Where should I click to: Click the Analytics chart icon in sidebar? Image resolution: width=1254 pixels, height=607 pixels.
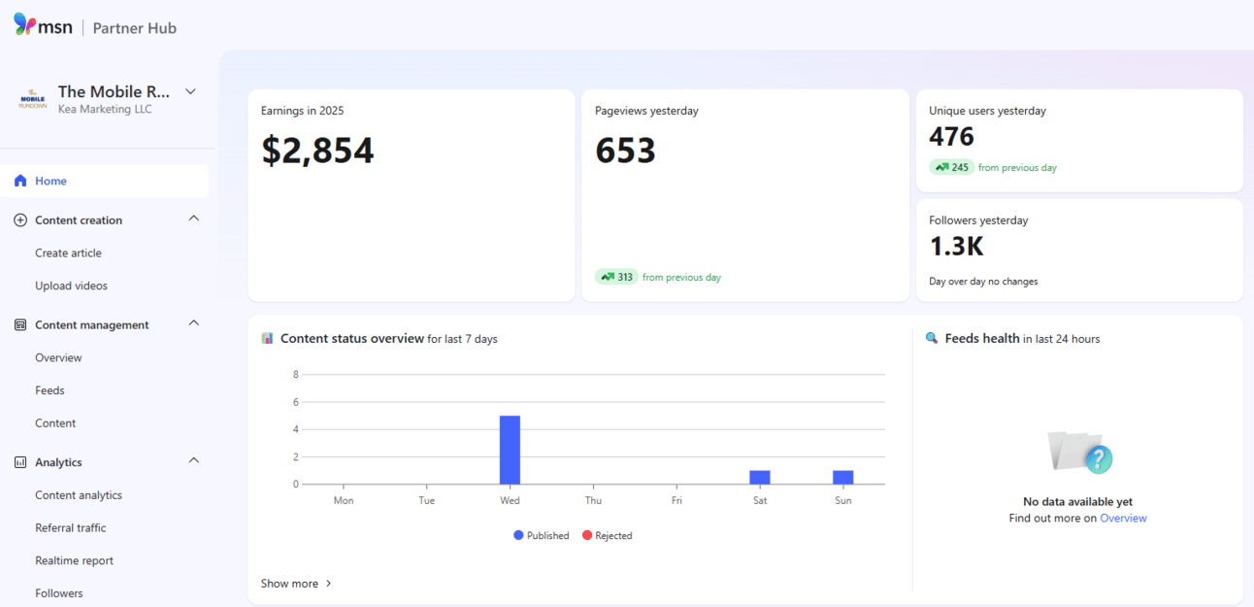click(x=20, y=462)
